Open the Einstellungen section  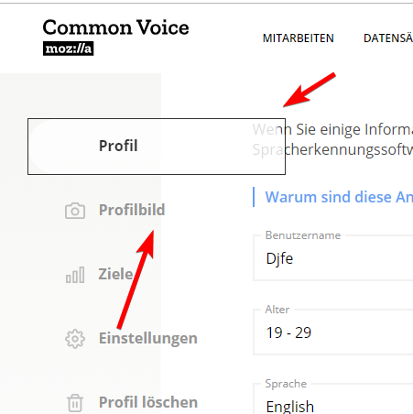(x=148, y=339)
